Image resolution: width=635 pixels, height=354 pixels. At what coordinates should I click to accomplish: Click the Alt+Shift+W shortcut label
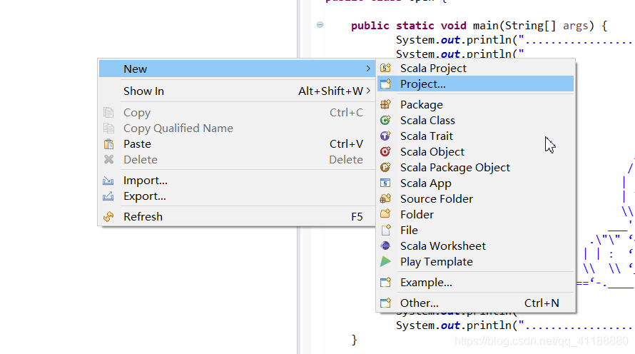click(x=330, y=91)
